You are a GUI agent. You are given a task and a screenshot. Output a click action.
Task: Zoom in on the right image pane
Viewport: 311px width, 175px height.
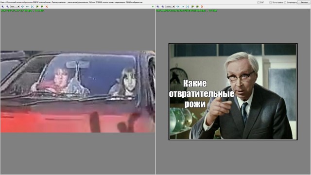(158, 6)
